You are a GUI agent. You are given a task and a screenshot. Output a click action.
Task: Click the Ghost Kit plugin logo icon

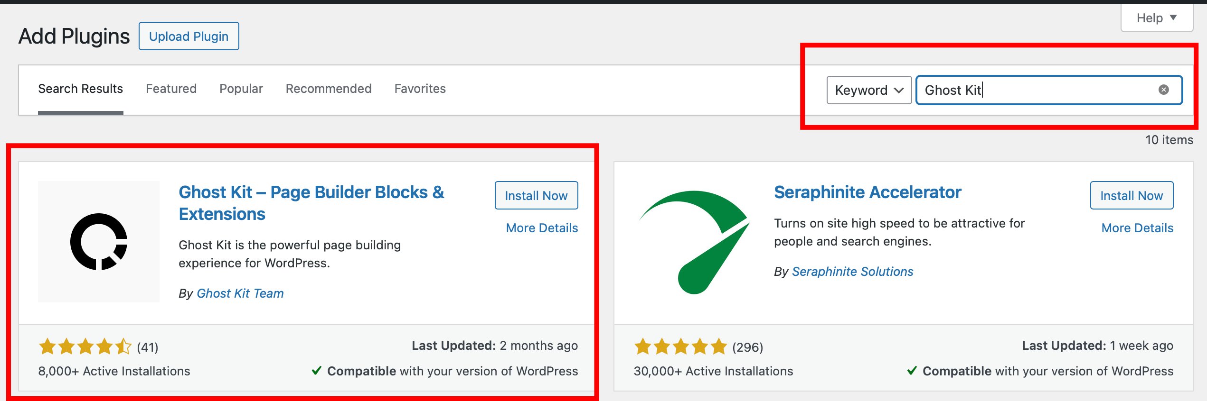point(99,242)
